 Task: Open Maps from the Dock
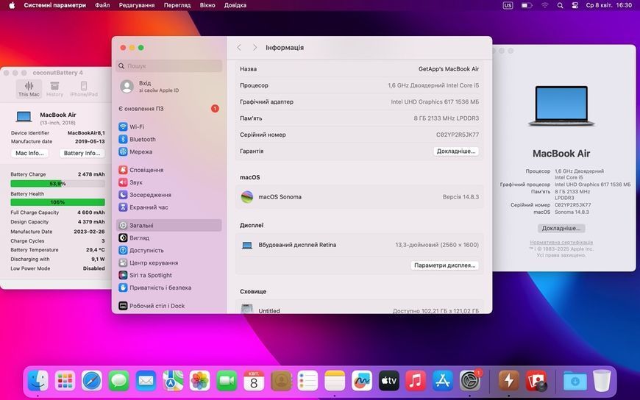coord(173,381)
